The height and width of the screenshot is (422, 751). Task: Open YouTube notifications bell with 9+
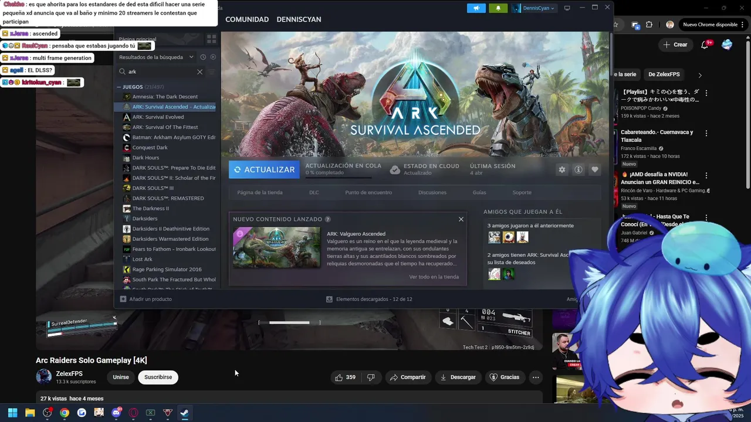pyautogui.click(x=705, y=45)
